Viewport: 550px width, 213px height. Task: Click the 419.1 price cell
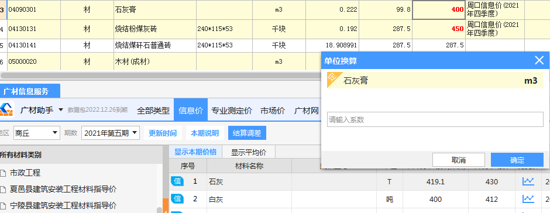[x=435, y=182]
